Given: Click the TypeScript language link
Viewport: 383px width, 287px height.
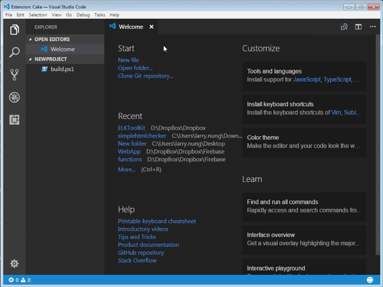Looking at the screenshot, I should click(x=337, y=80).
